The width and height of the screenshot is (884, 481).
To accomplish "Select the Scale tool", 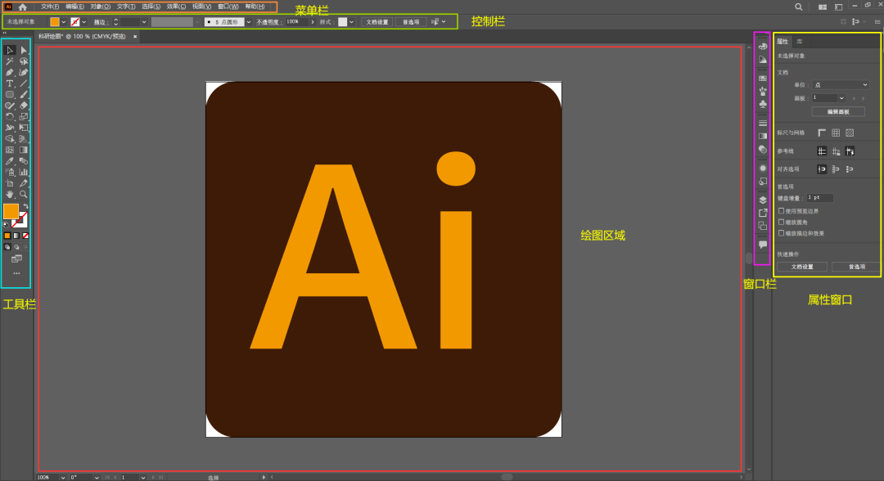I will pos(24,117).
